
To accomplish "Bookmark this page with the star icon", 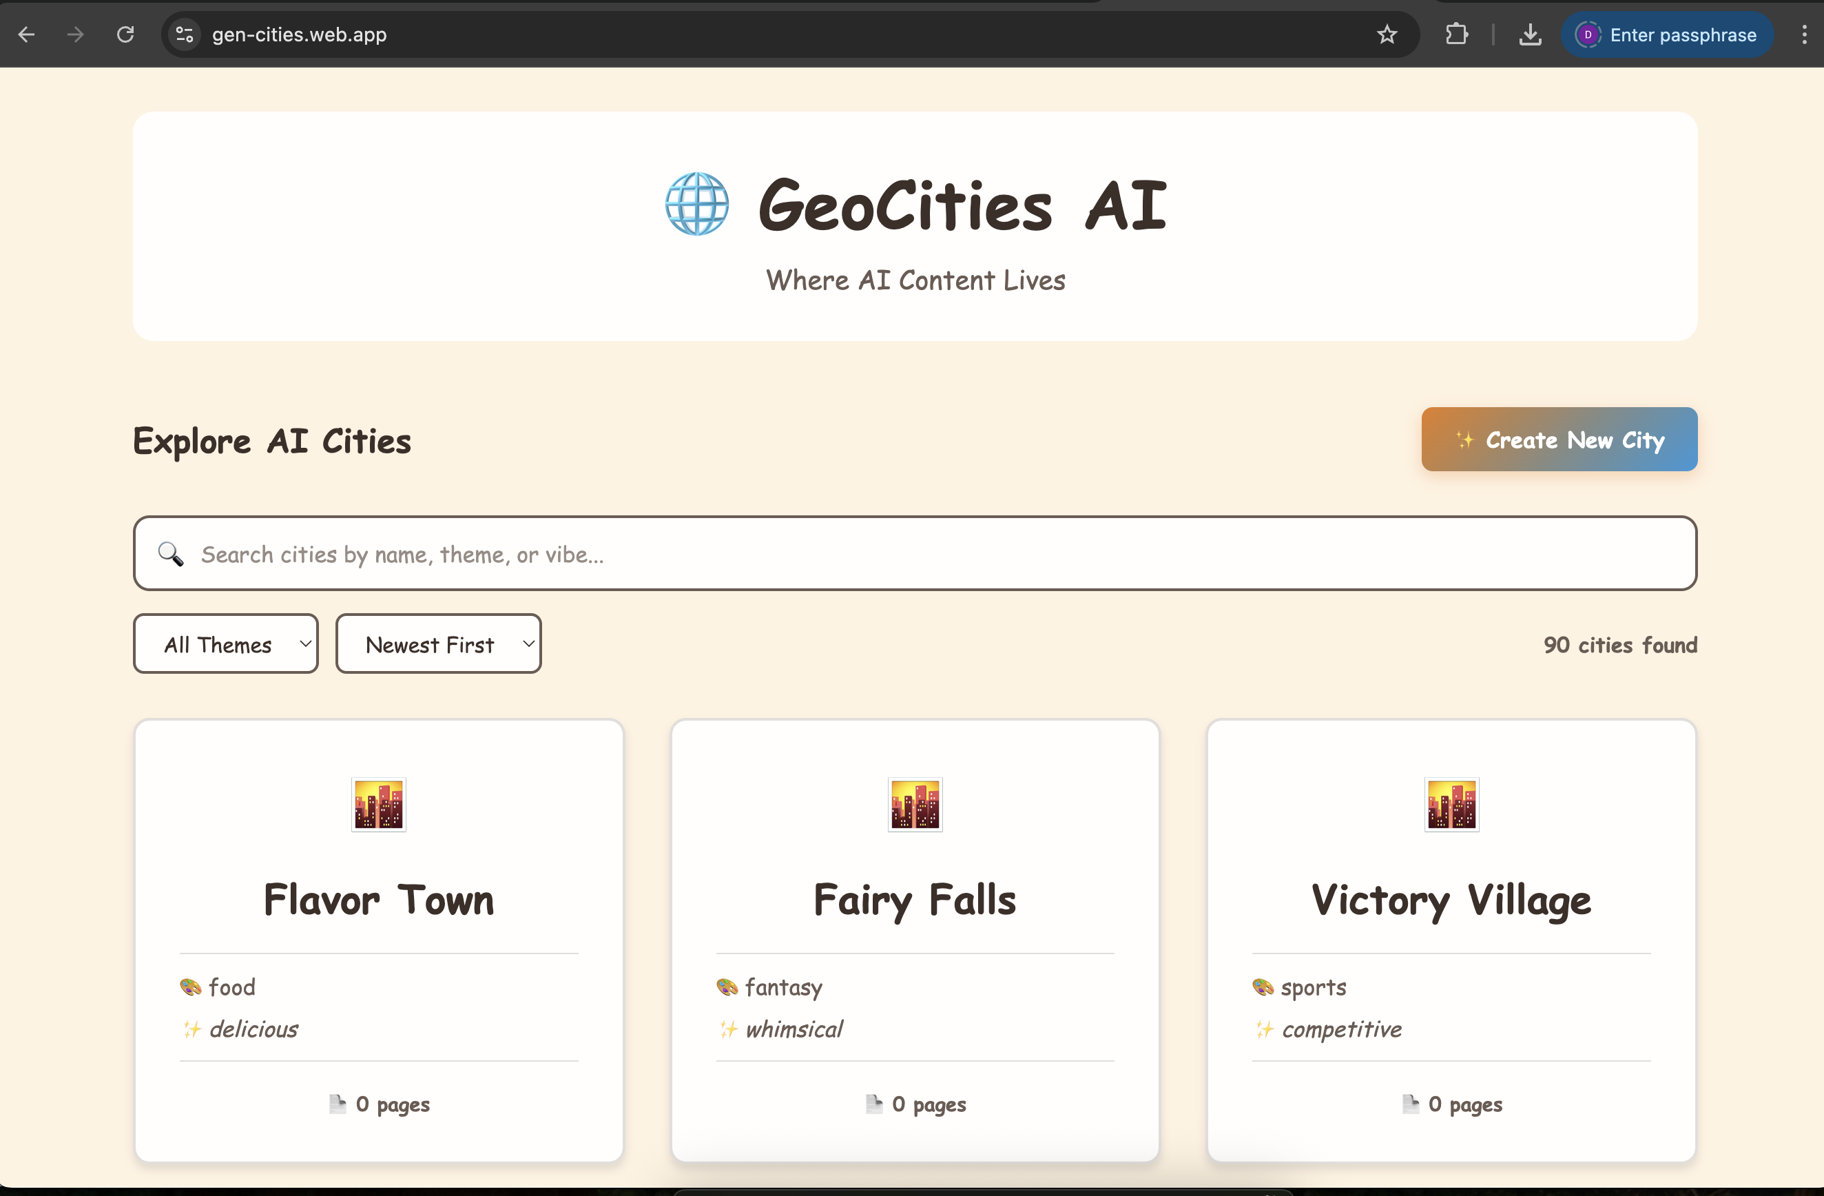I will click(1387, 34).
